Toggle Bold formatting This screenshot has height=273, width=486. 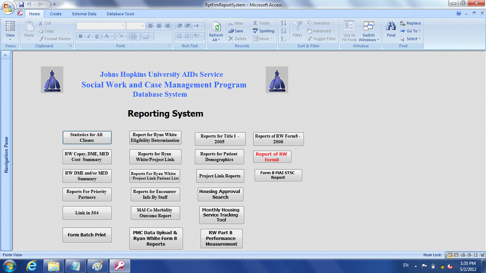(80, 36)
